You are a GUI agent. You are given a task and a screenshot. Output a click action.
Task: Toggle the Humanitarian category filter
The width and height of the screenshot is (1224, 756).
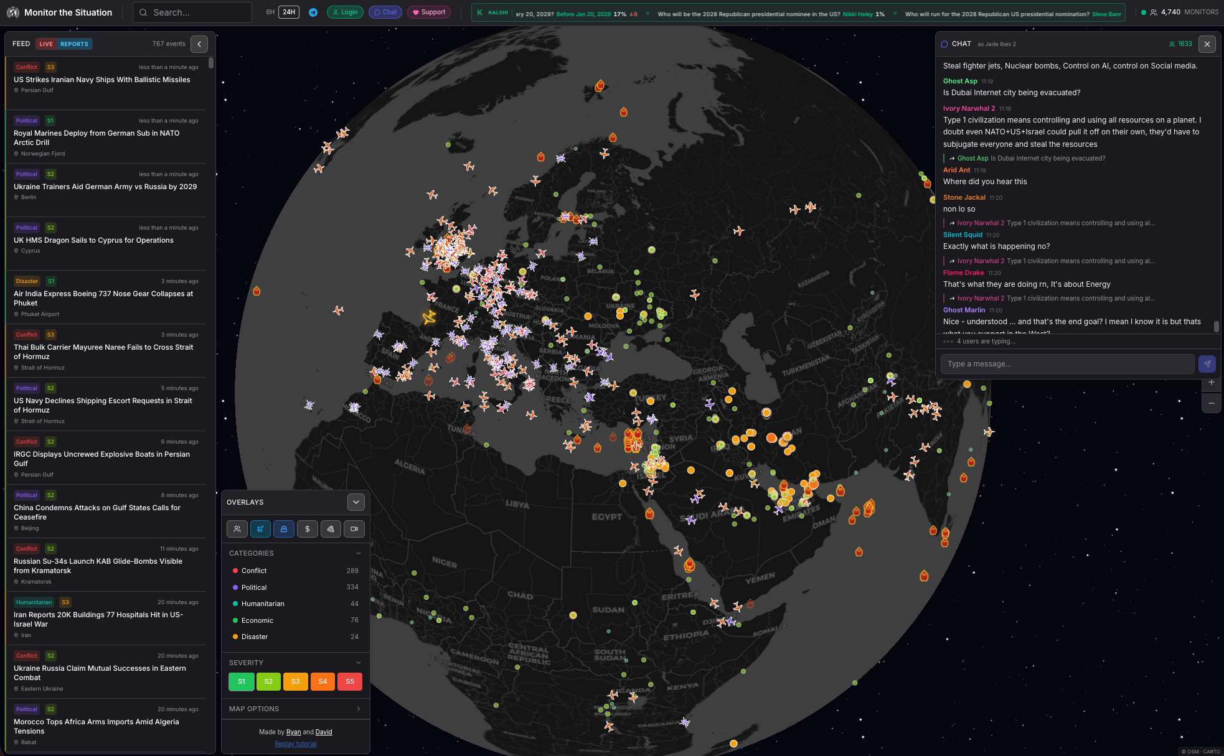[x=263, y=604]
